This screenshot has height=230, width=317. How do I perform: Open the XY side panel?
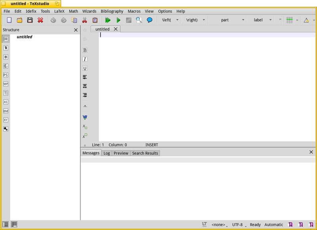[x=6, y=120]
